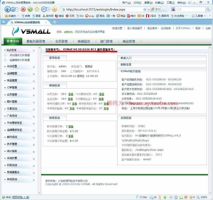Screen dimensions: 213x200
Task: Click the 58 bookmark icon
Action: click(x=141, y=16)
